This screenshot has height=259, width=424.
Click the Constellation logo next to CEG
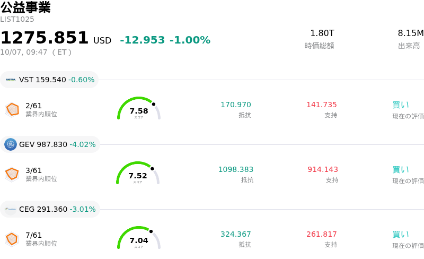(11, 209)
